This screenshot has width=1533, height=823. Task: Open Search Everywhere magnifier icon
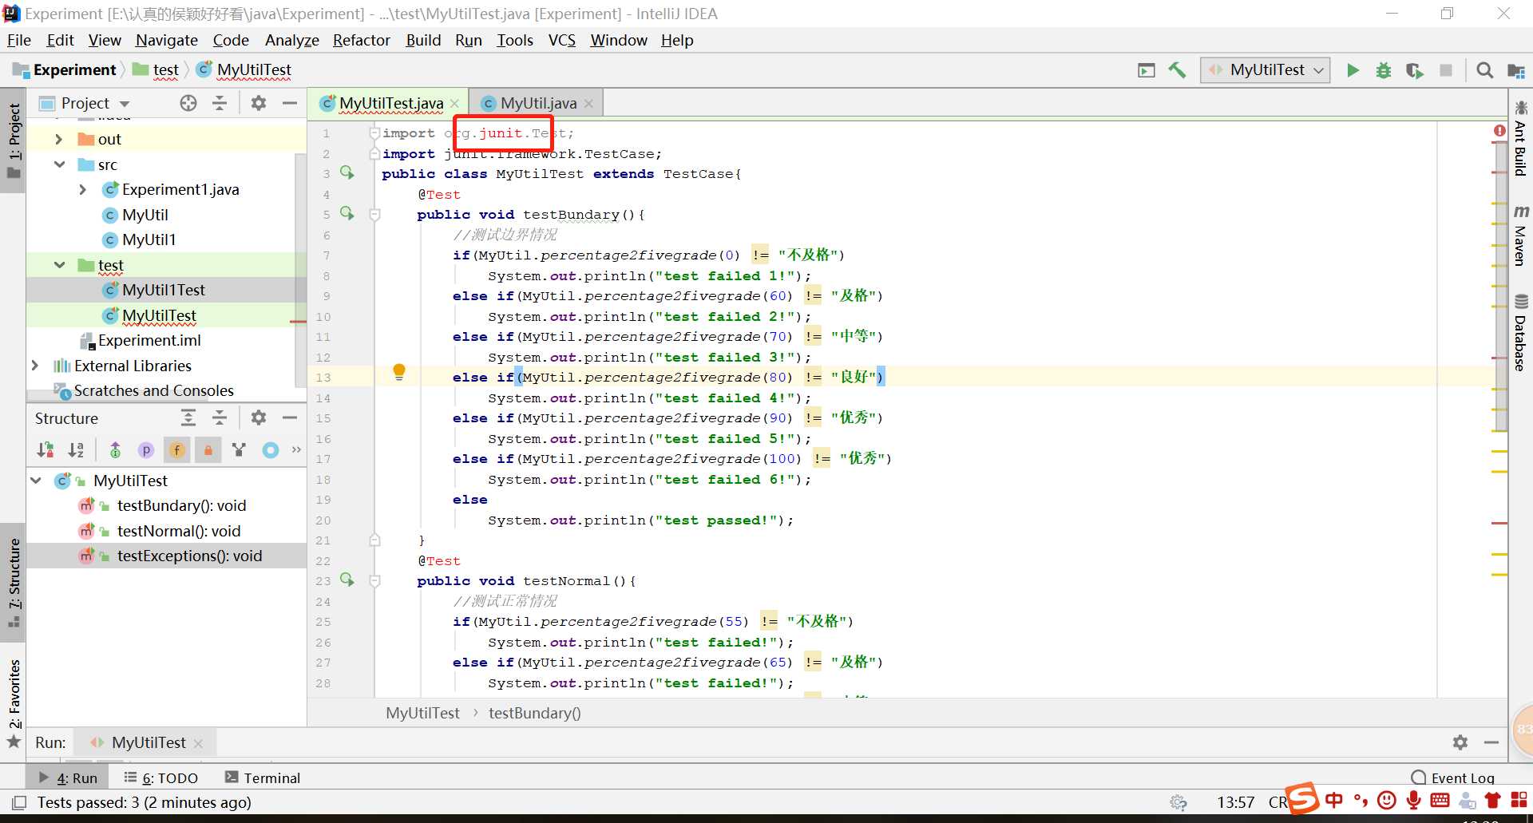click(x=1484, y=70)
